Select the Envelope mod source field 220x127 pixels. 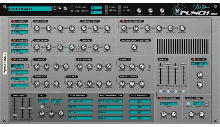(81, 101)
